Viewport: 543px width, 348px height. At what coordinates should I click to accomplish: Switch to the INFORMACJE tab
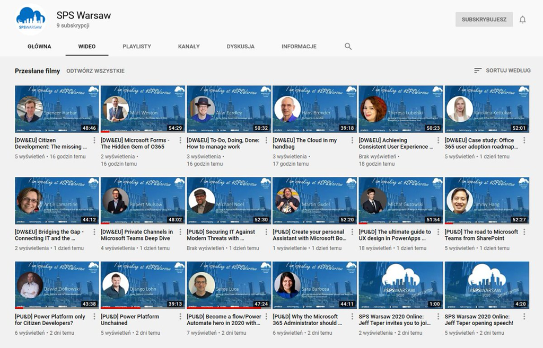[299, 47]
